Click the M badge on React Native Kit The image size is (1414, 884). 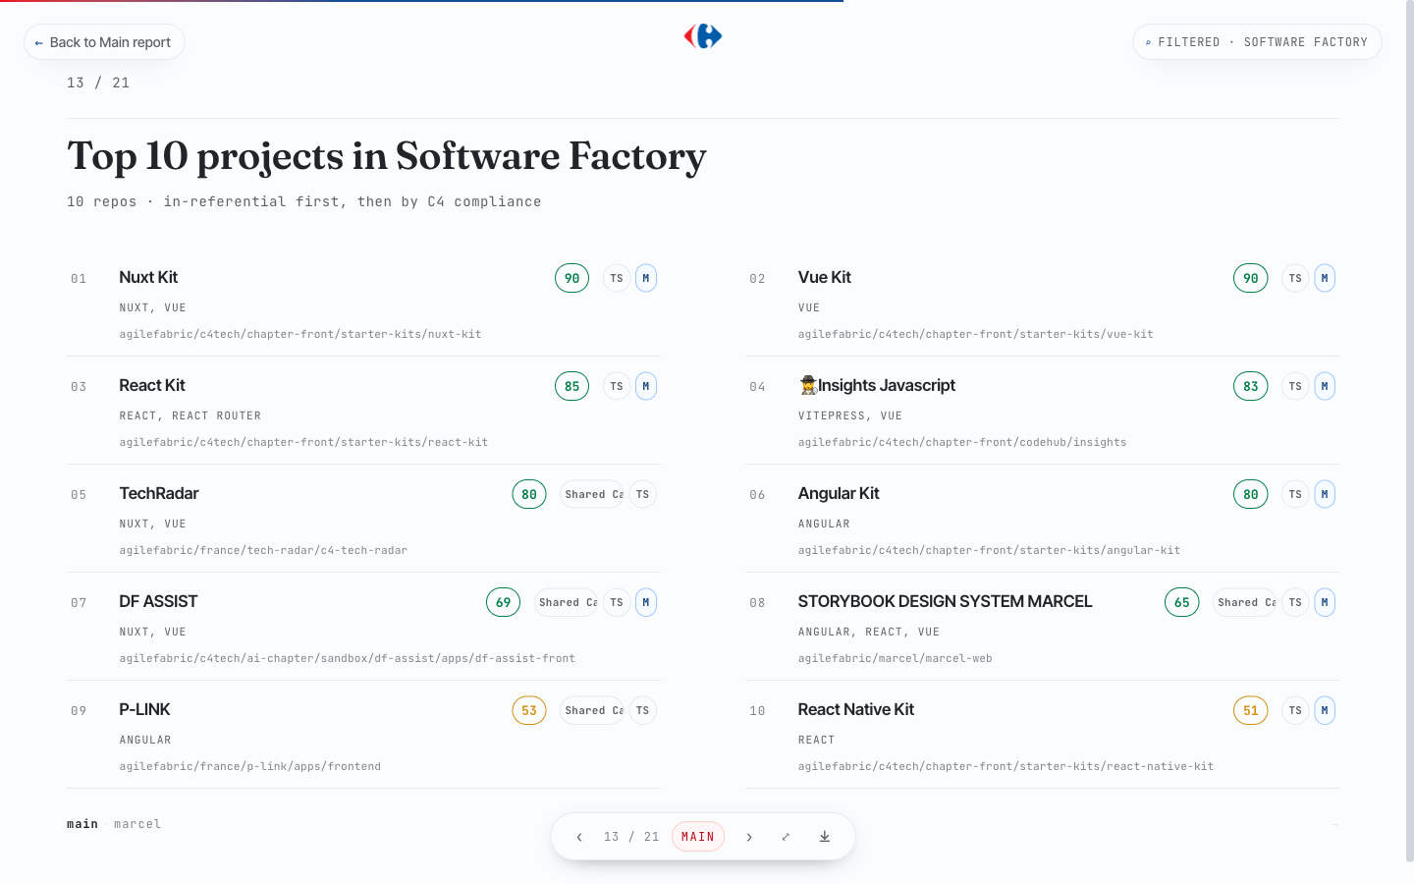[1325, 710]
